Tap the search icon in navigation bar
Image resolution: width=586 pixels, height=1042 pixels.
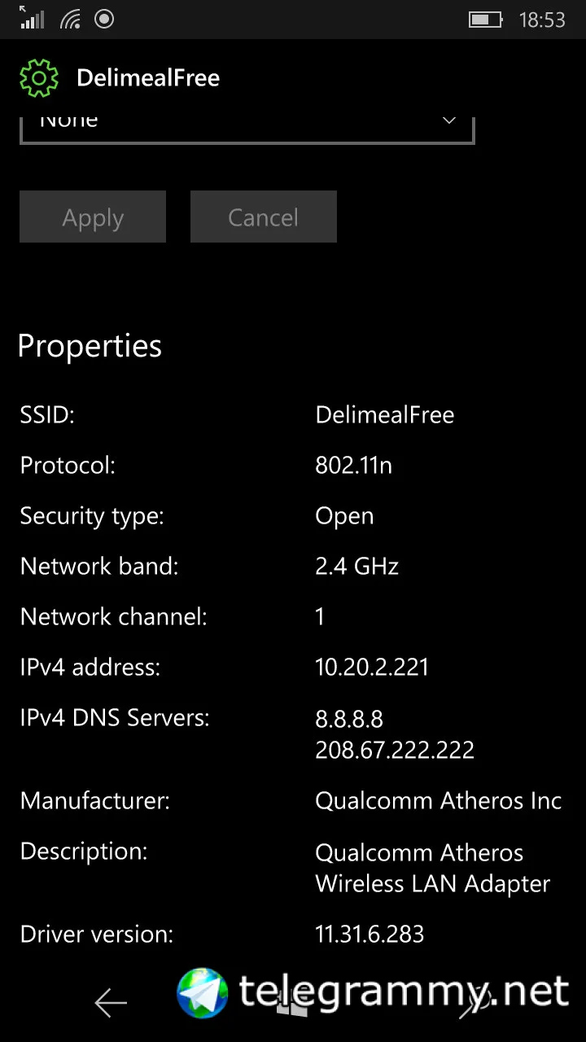(474, 1003)
